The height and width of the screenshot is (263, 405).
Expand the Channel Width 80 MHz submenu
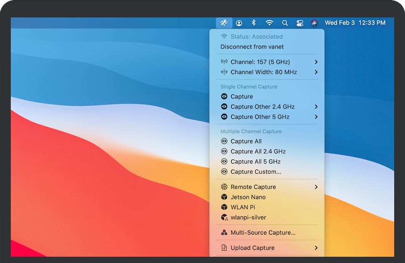pyautogui.click(x=316, y=72)
